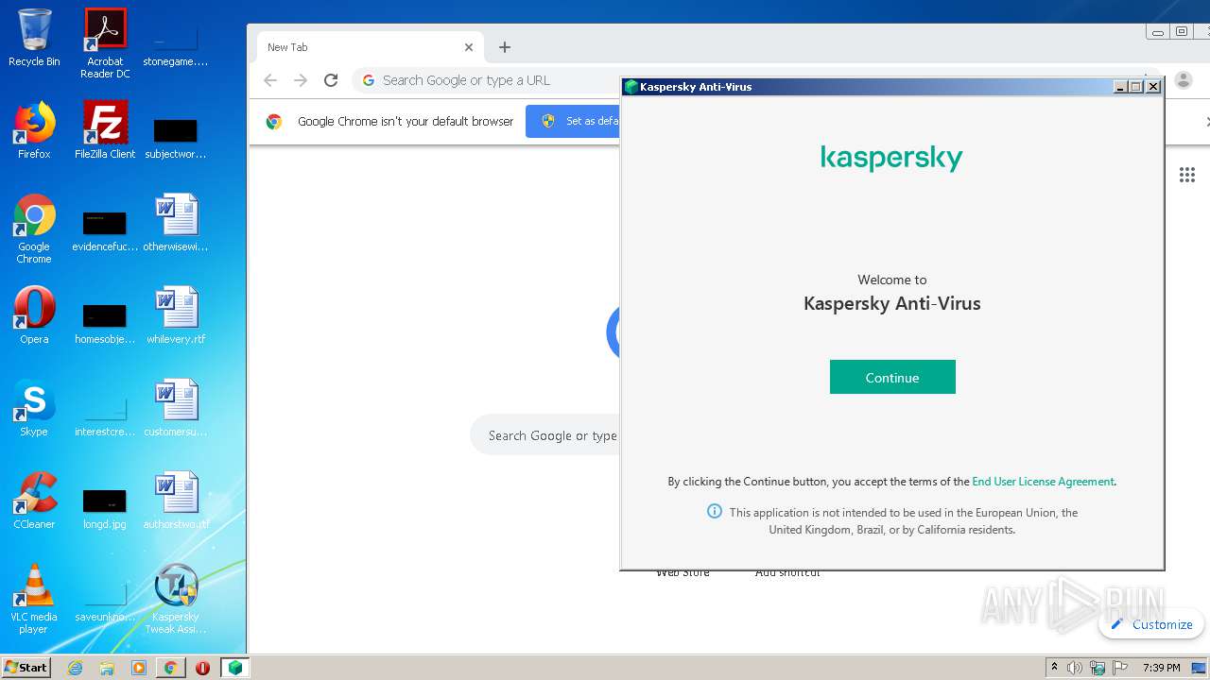Viewport: 1210px width, 680px height.
Task: Open the otherwisewi... Word document
Action: 176,223
